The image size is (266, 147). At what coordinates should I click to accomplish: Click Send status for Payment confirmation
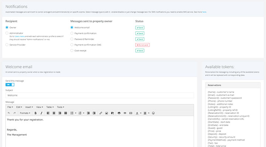point(140,33)
